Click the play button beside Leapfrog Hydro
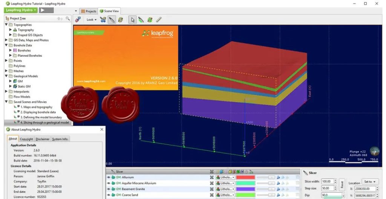386x199 pixels. (46, 10)
